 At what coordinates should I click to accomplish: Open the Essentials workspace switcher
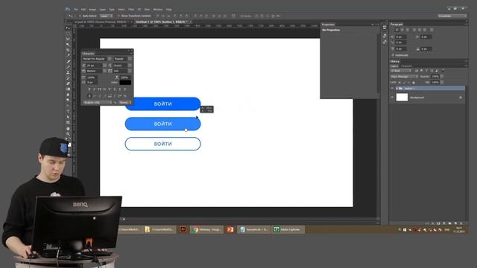tap(452, 16)
